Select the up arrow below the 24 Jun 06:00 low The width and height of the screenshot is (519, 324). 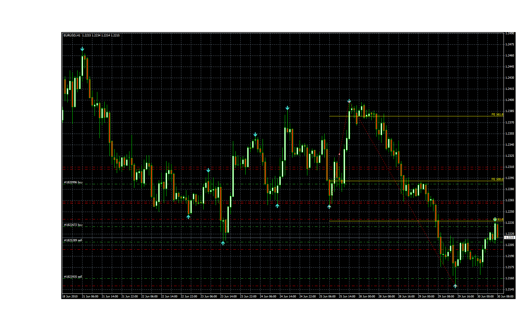pyautogui.click(x=277, y=206)
